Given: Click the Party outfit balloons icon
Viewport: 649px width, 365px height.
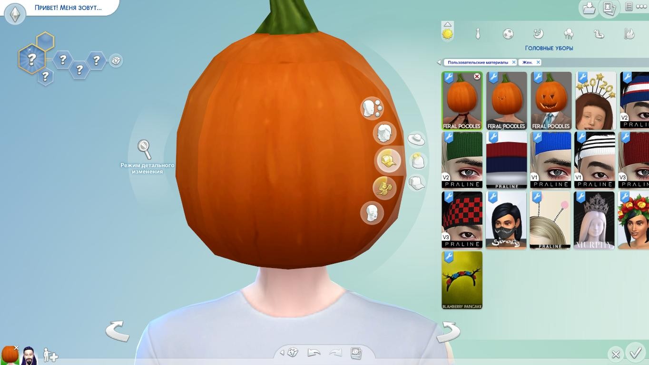Looking at the screenshot, I should [x=568, y=34].
